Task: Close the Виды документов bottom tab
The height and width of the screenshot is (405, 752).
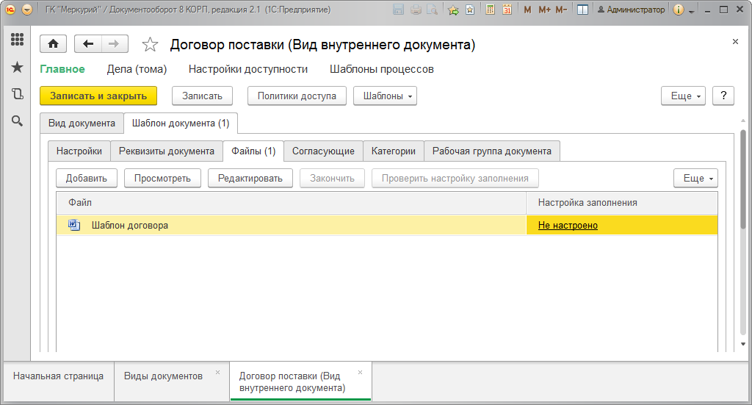Action: coord(217,373)
